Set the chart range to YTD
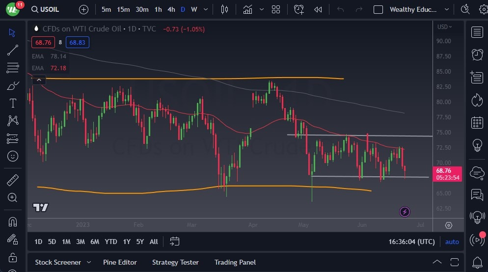Screen dimensions: 488x272 [x=111, y=242]
